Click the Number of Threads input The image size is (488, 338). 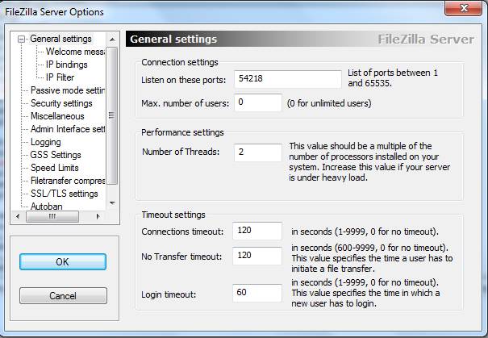pos(258,152)
